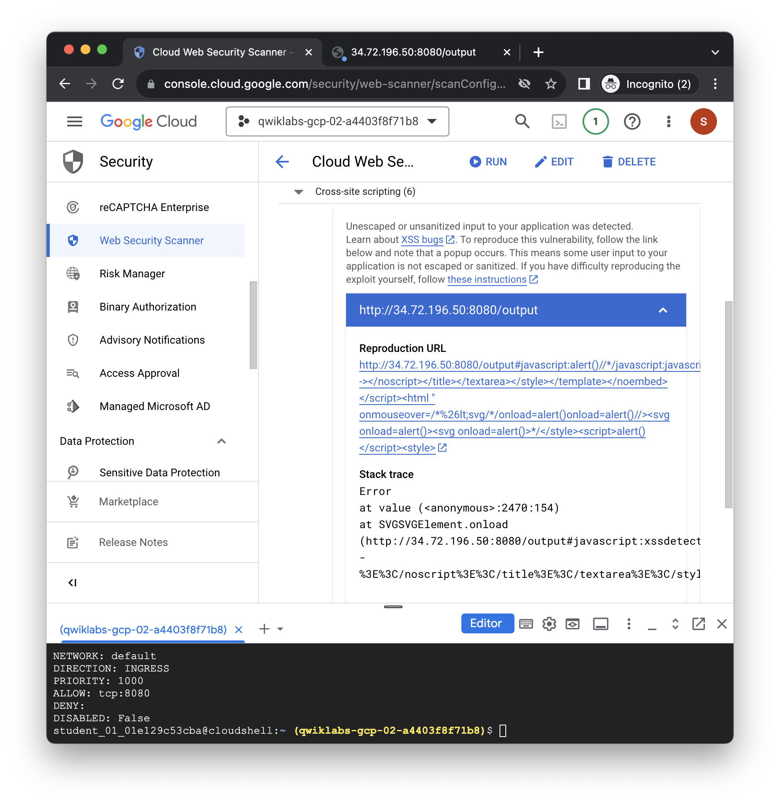
Task: Open the help question mark icon
Action: [x=632, y=121]
